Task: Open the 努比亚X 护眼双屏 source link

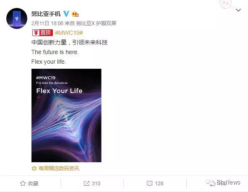Action: tap(96, 23)
